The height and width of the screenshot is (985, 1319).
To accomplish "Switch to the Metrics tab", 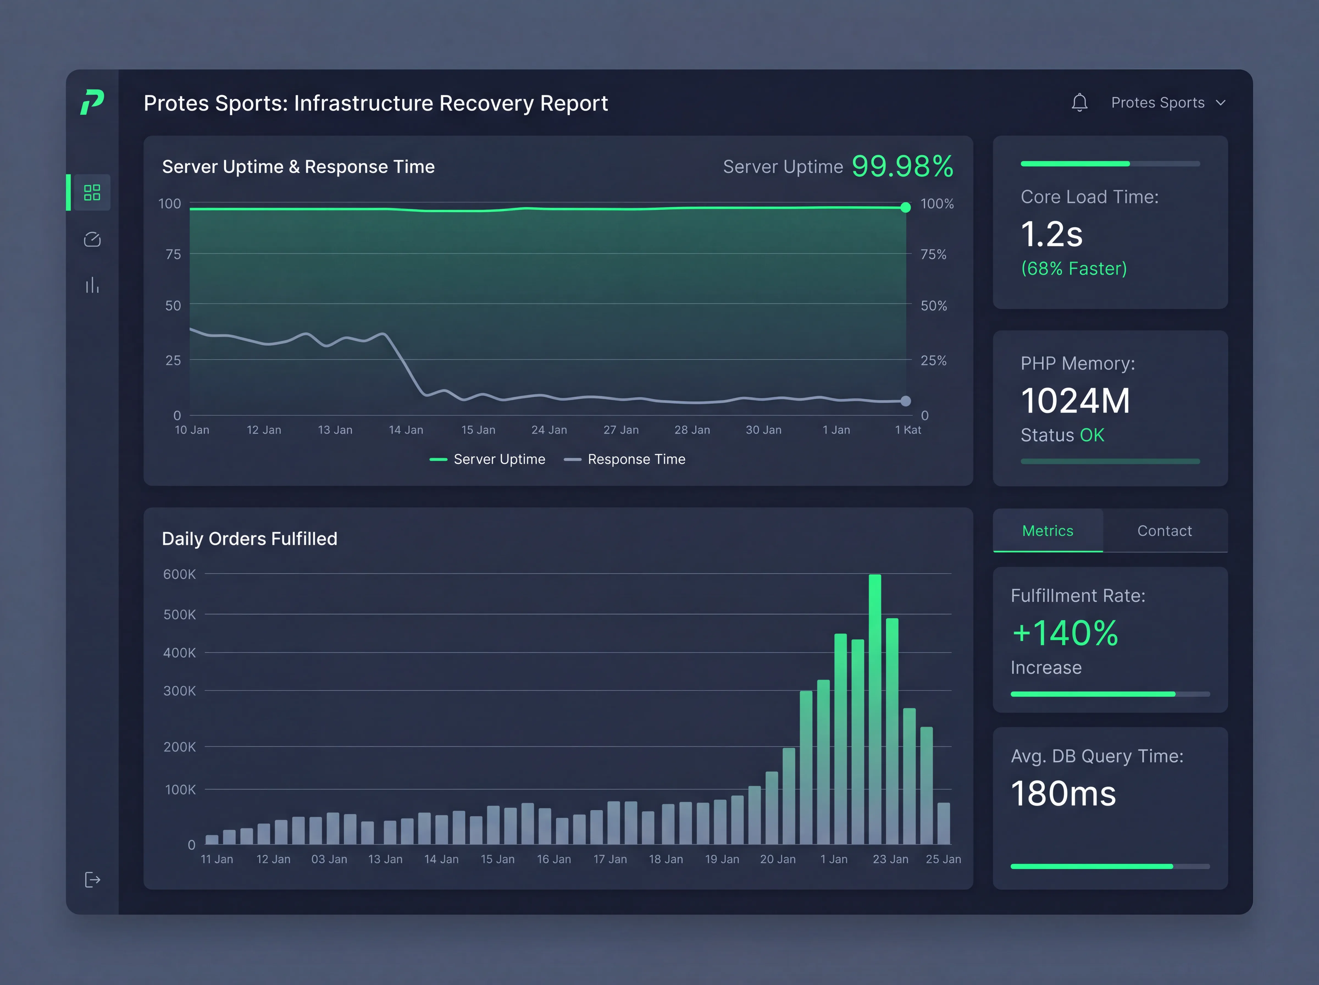I will coord(1048,531).
